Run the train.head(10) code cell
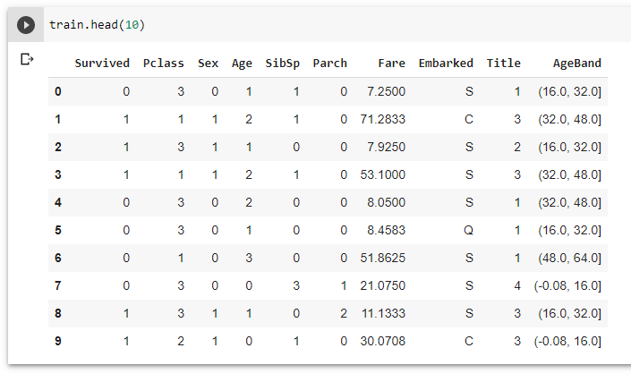The width and height of the screenshot is (631, 382). tap(27, 25)
